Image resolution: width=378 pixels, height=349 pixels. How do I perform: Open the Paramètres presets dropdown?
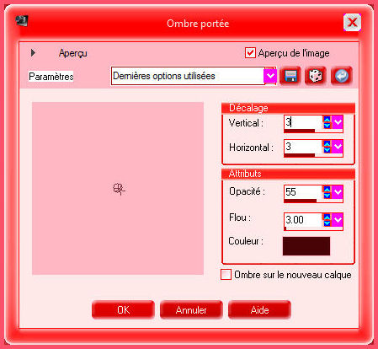point(270,76)
